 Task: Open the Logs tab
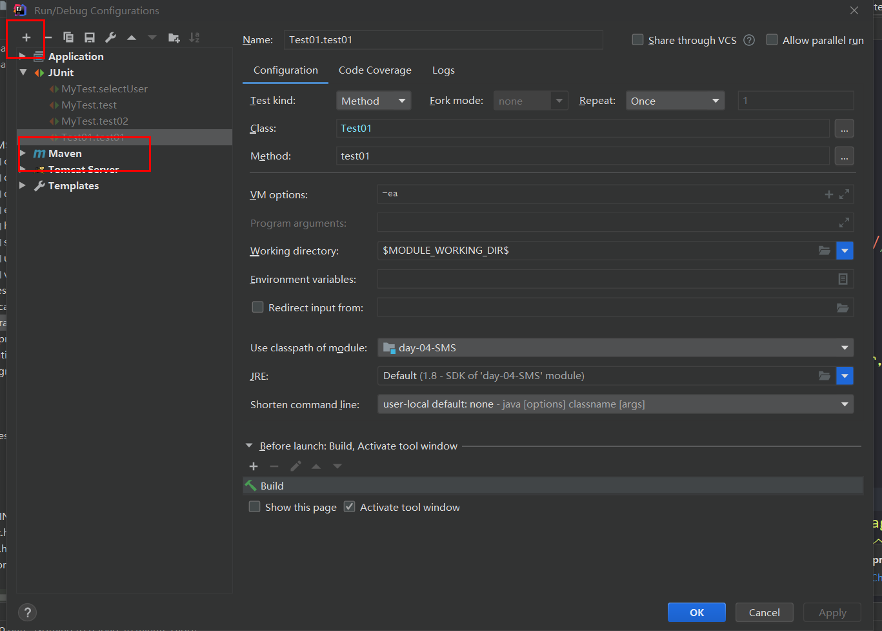coord(443,70)
